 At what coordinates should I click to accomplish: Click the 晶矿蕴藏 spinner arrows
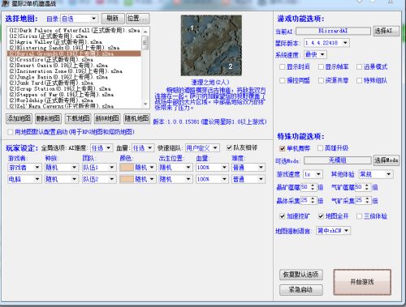pyautogui.click(x=313, y=187)
